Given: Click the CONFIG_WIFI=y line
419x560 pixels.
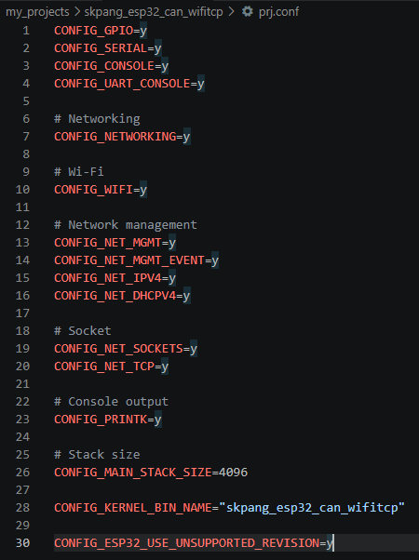Looking at the screenshot, I should (x=101, y=190).
